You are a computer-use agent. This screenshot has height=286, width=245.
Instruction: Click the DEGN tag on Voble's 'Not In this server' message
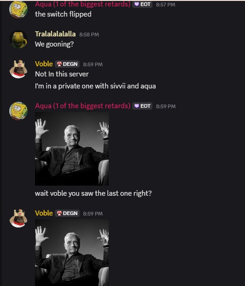67,64
